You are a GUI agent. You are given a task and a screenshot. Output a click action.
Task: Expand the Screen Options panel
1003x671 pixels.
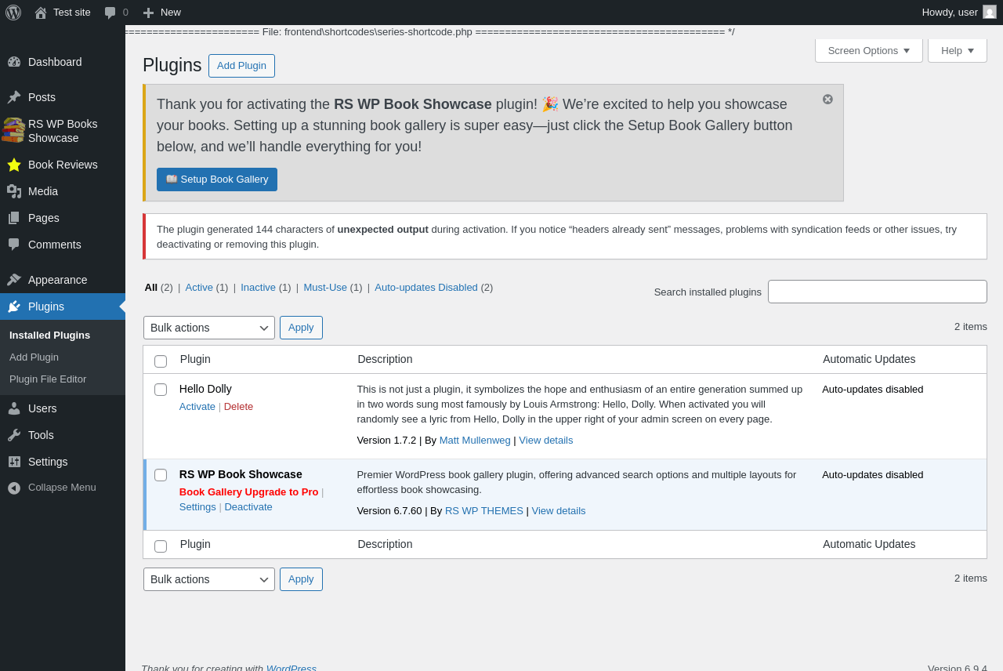click(869, 50)
